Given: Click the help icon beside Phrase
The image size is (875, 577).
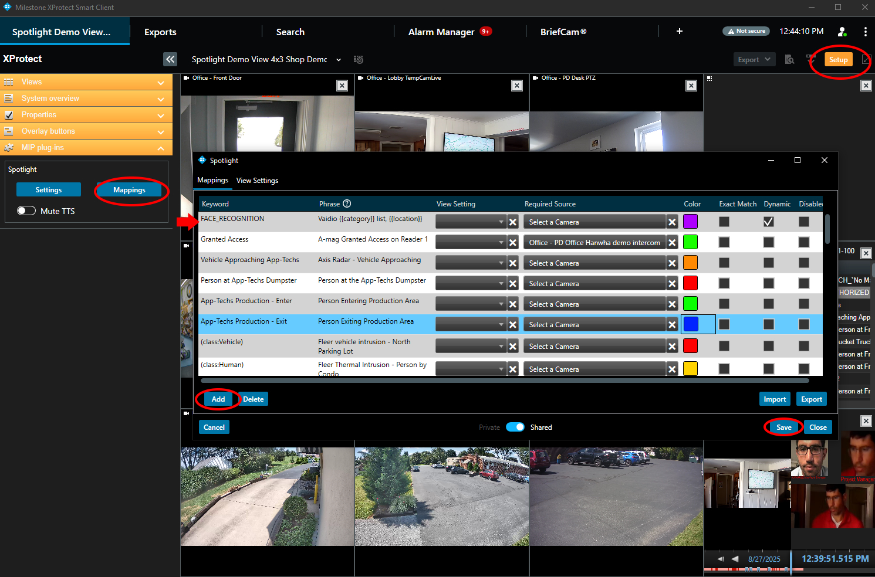Looking at the screenshot, I should [347, 203].
